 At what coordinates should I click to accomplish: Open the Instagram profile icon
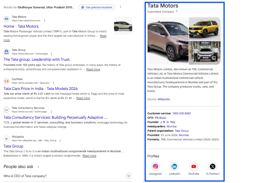[155, 166]
